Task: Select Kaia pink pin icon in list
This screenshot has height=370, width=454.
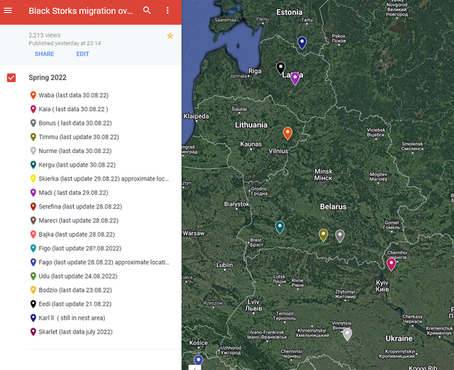Action: click(x=33, y=109)
